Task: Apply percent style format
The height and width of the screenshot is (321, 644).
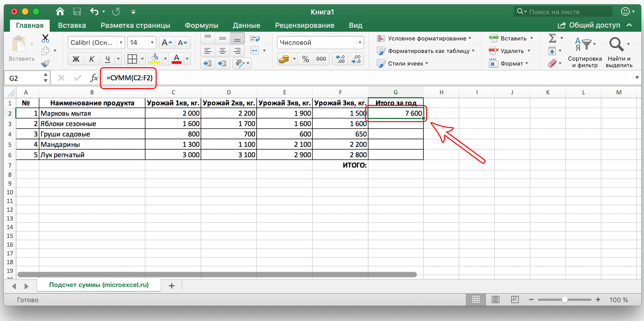Action: click(x=306, y=59)
